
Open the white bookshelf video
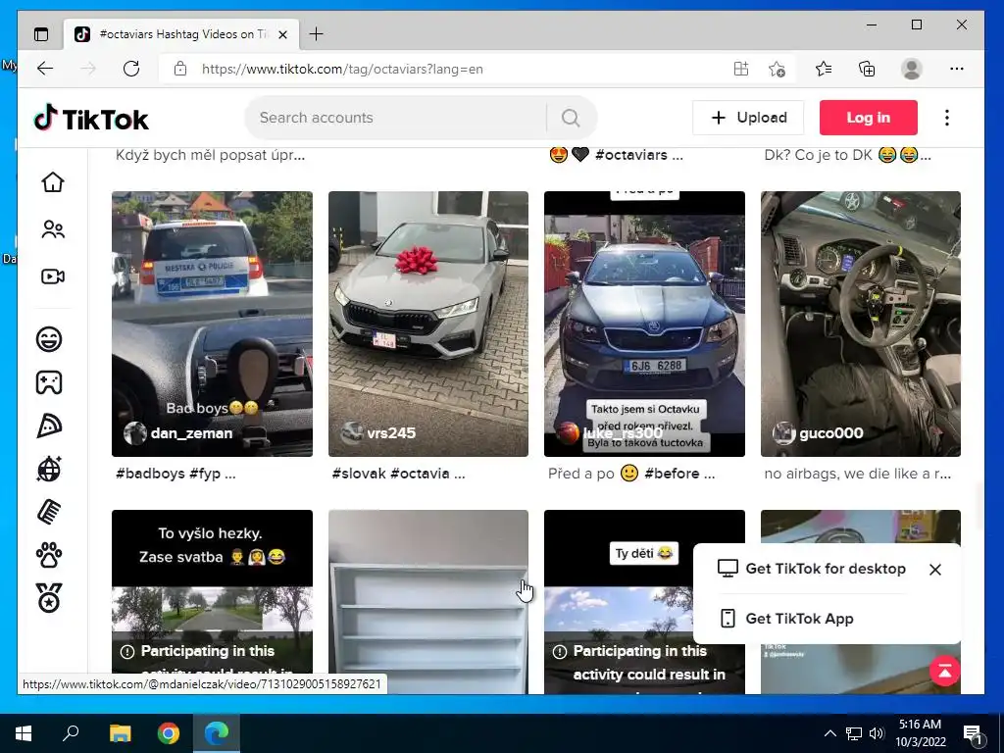tap(428, 602)
